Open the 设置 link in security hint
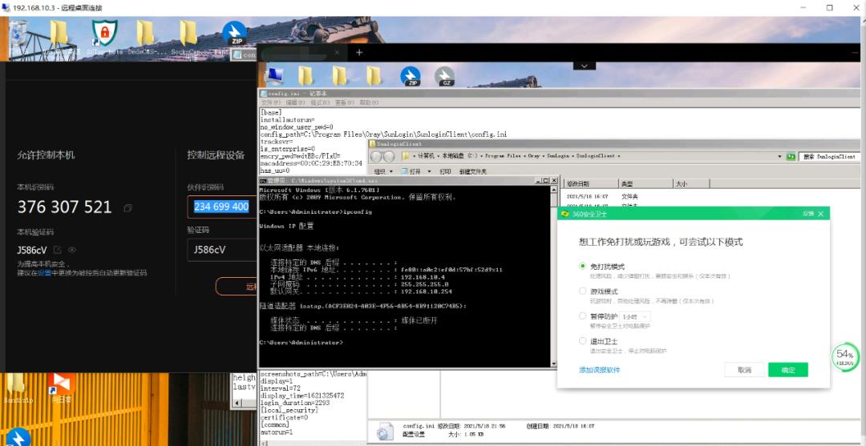The image size is (866, 446). [x=44, y=273]
